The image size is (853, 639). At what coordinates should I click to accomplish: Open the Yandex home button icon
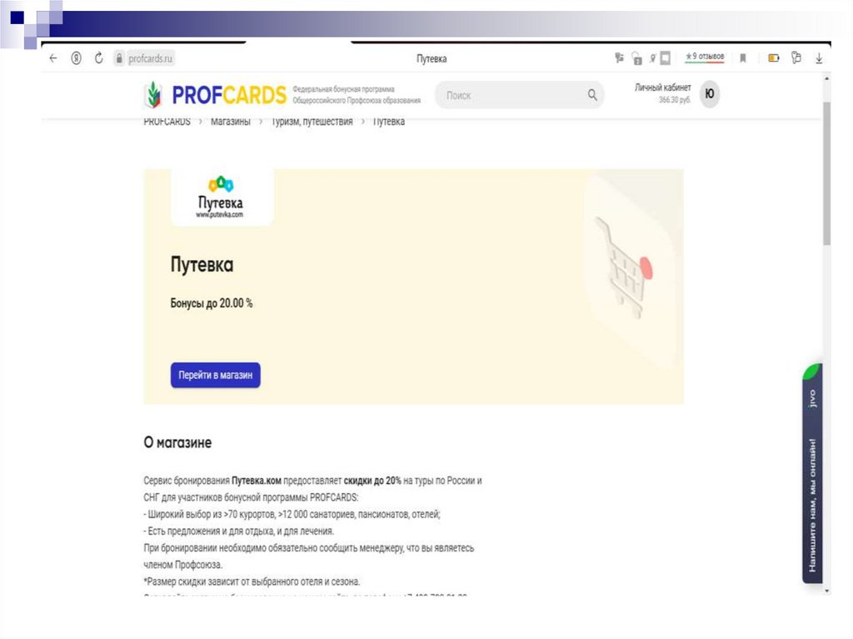tap(76, 58)
